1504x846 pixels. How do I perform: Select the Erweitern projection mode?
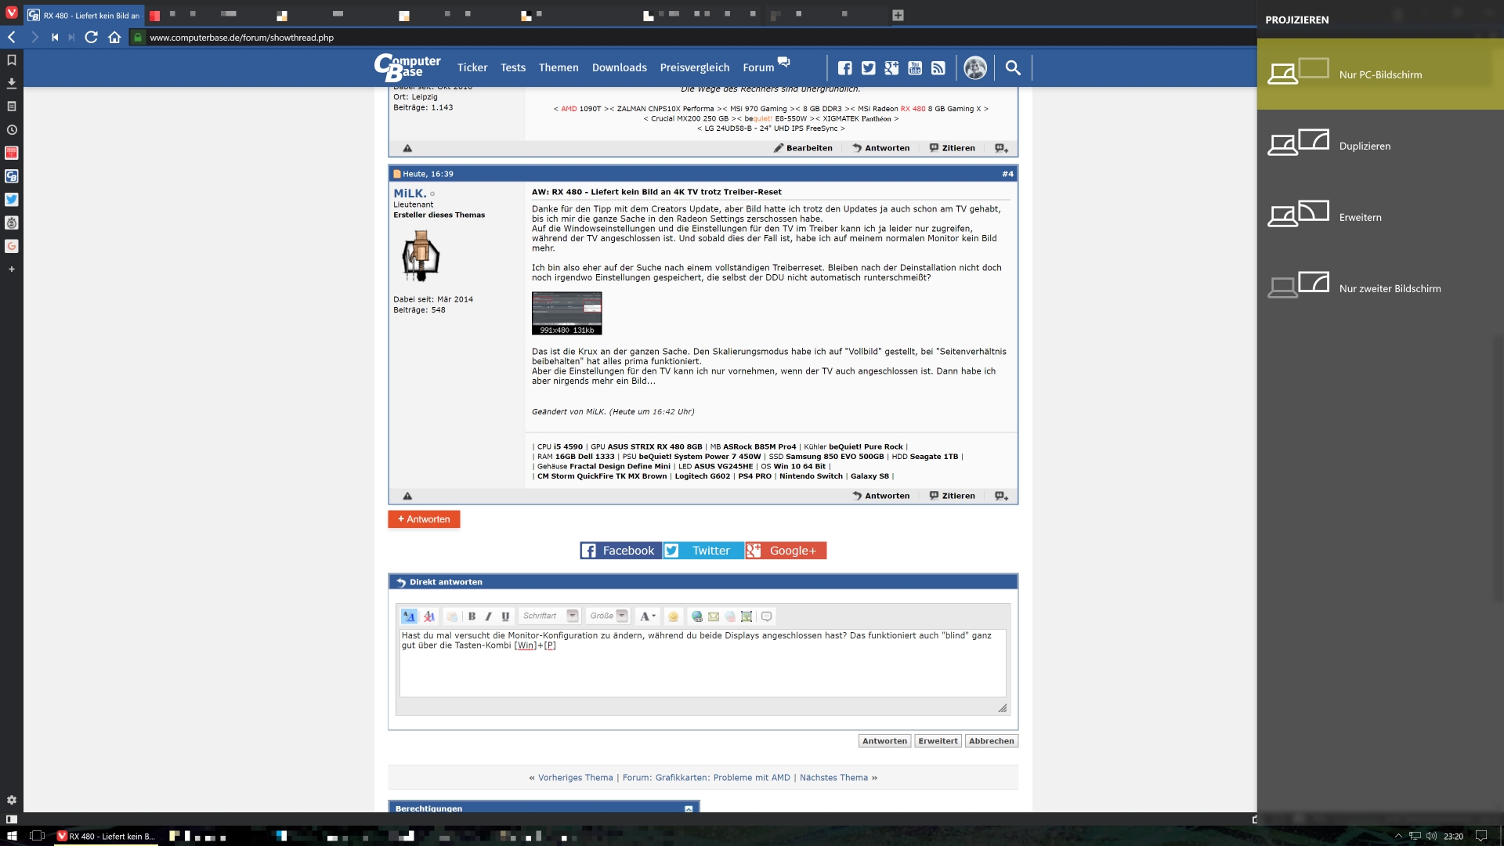tap(1360, 217)
